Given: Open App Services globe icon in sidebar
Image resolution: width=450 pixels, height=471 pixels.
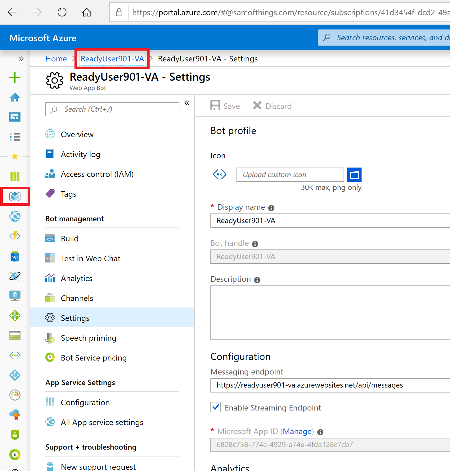Looking at the screenshot, I should (x=15, y=216).
